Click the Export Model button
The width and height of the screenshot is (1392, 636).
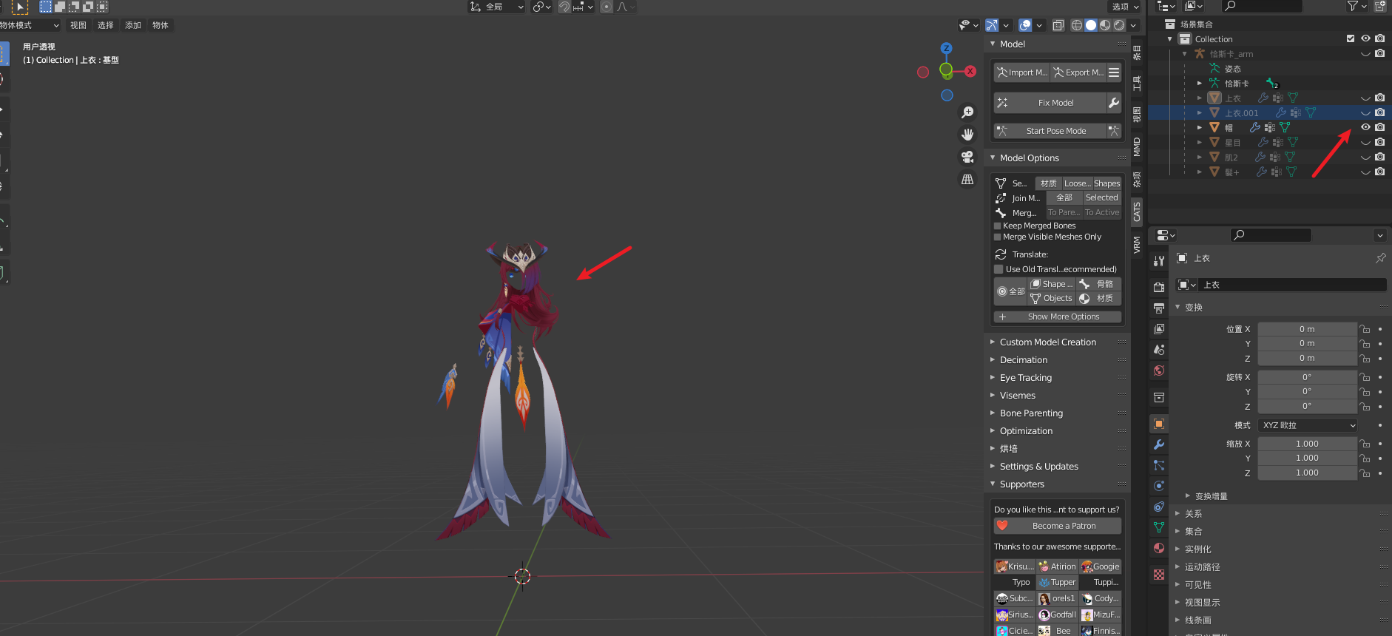1078,72
